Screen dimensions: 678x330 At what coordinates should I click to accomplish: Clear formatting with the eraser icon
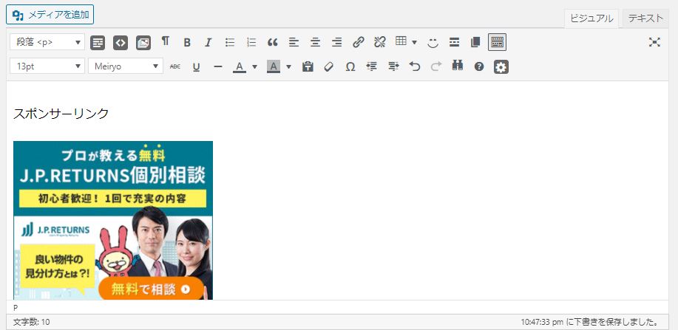pos(329,67)
